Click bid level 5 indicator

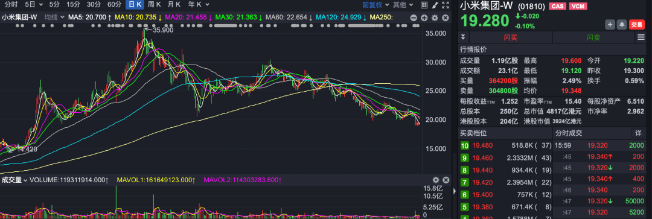coord(464,206)
